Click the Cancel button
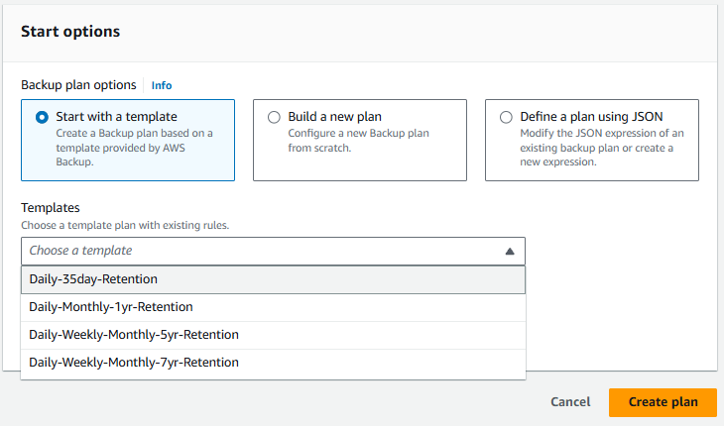Viewport: 724px width, 426px height. (x=570, y=402)
